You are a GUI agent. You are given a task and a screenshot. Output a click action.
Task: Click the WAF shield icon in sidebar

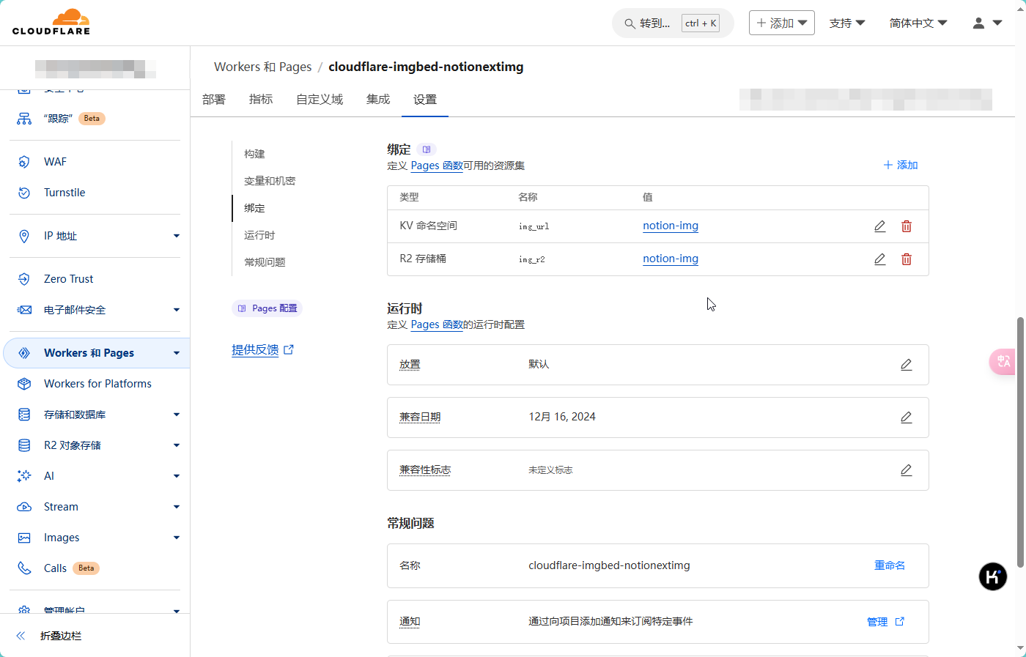[x=24, y=162]
